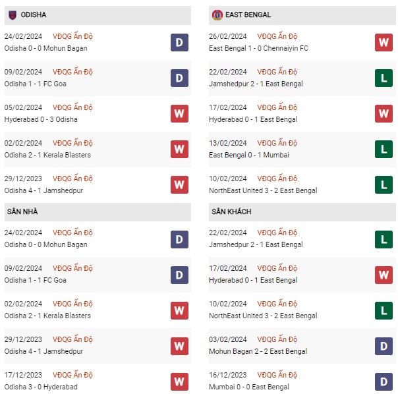This screenshot has height=394, width=398.
Task: Open the EAST BENGAL team header
Action: (x=302, y=15)
